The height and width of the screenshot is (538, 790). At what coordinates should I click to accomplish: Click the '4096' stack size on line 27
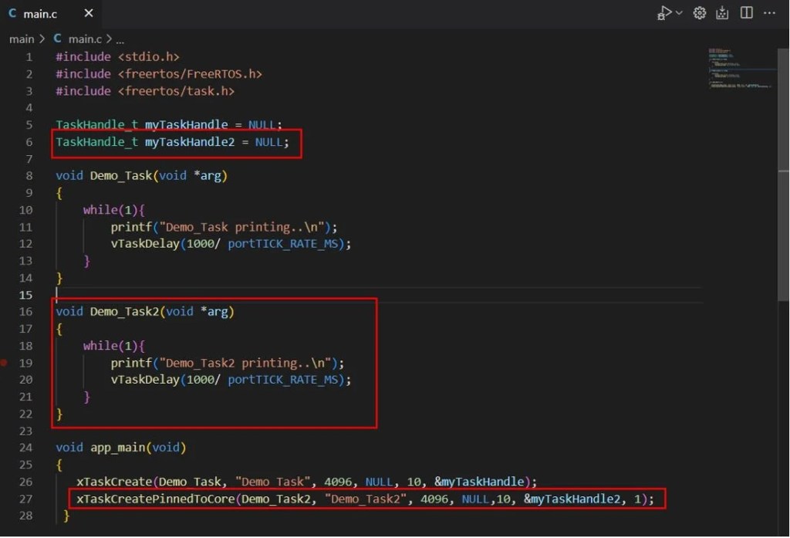[x=434, y=499]
